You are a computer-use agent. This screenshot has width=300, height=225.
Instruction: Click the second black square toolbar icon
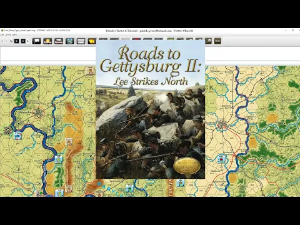click(x=23, y=41)
